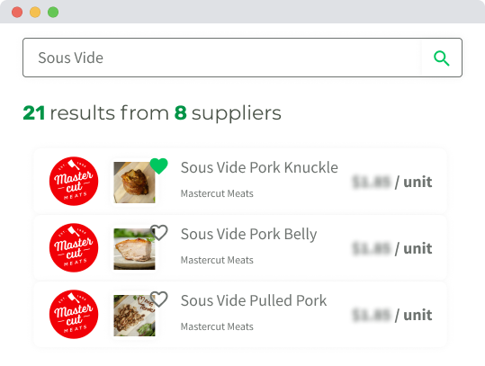Screen dimensions: 485x366
Task: Open the Pork Knuckle product photo
Action: [x=134, y=183]
